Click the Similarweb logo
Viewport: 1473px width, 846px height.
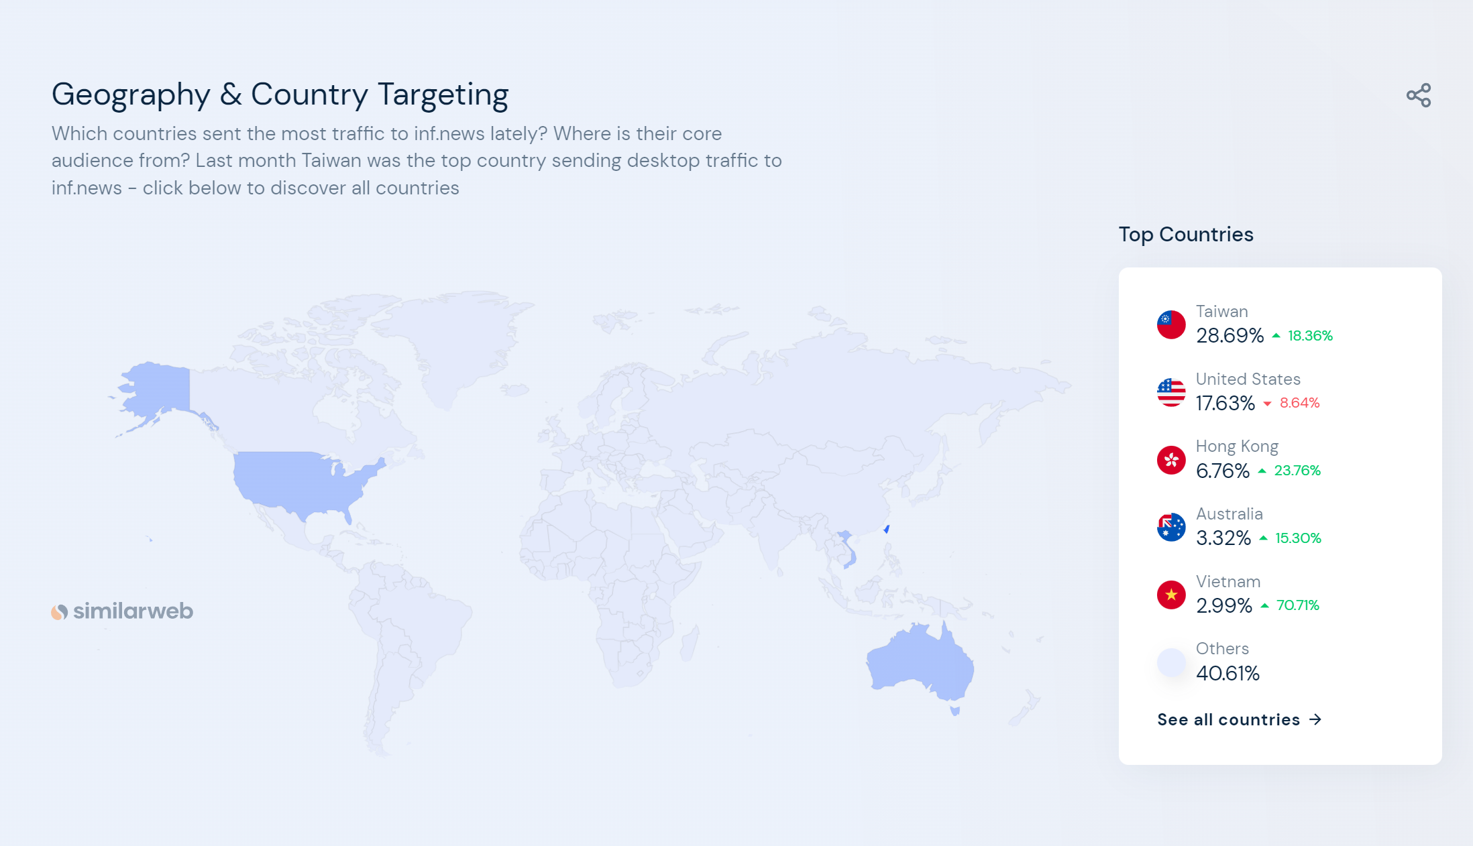[122, 611]
